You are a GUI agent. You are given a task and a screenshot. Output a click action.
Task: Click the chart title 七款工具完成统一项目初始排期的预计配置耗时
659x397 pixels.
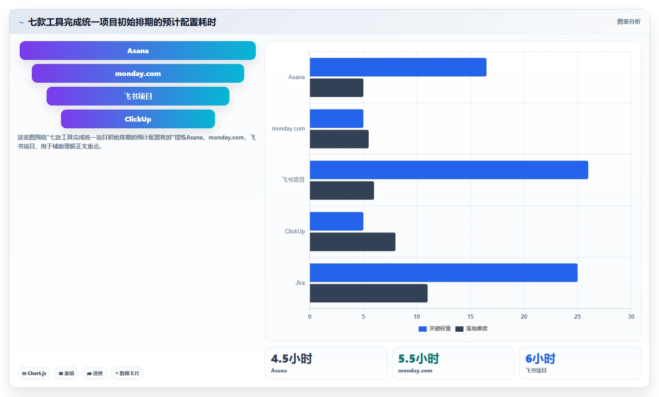coord(122,22)
